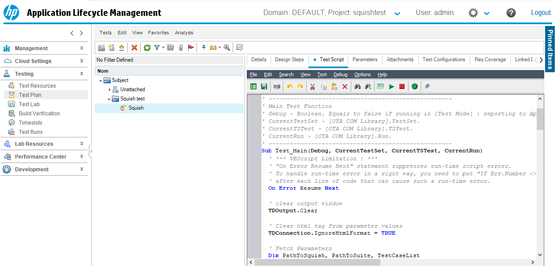
Task: Collapse the Testing sidebar section
Action: point(82,74)
